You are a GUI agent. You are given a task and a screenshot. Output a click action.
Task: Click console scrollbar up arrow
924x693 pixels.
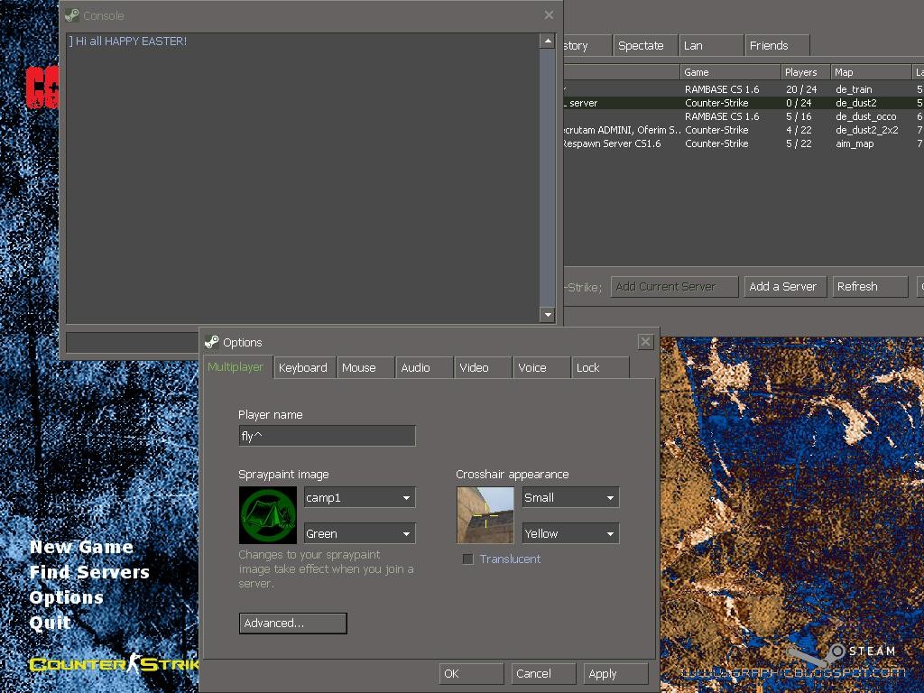547,41
